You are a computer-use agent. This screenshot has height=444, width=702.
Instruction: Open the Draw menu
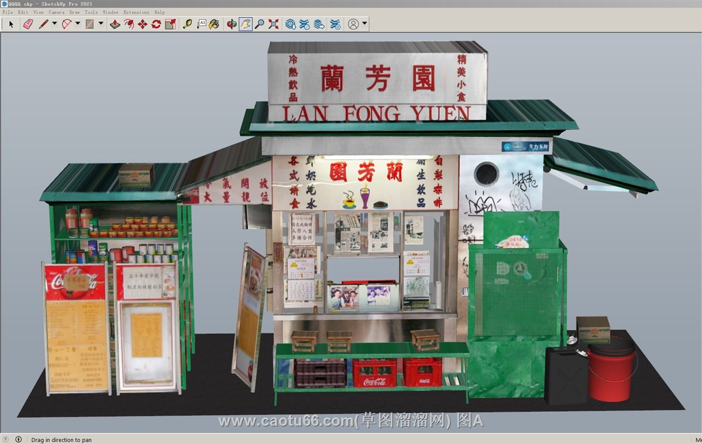pos(74,12)
